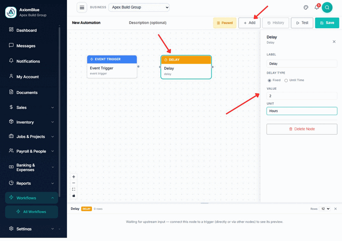Open the automation History button
The width and height of the screenshot is (342, 241).
click(x=276, y=23)
